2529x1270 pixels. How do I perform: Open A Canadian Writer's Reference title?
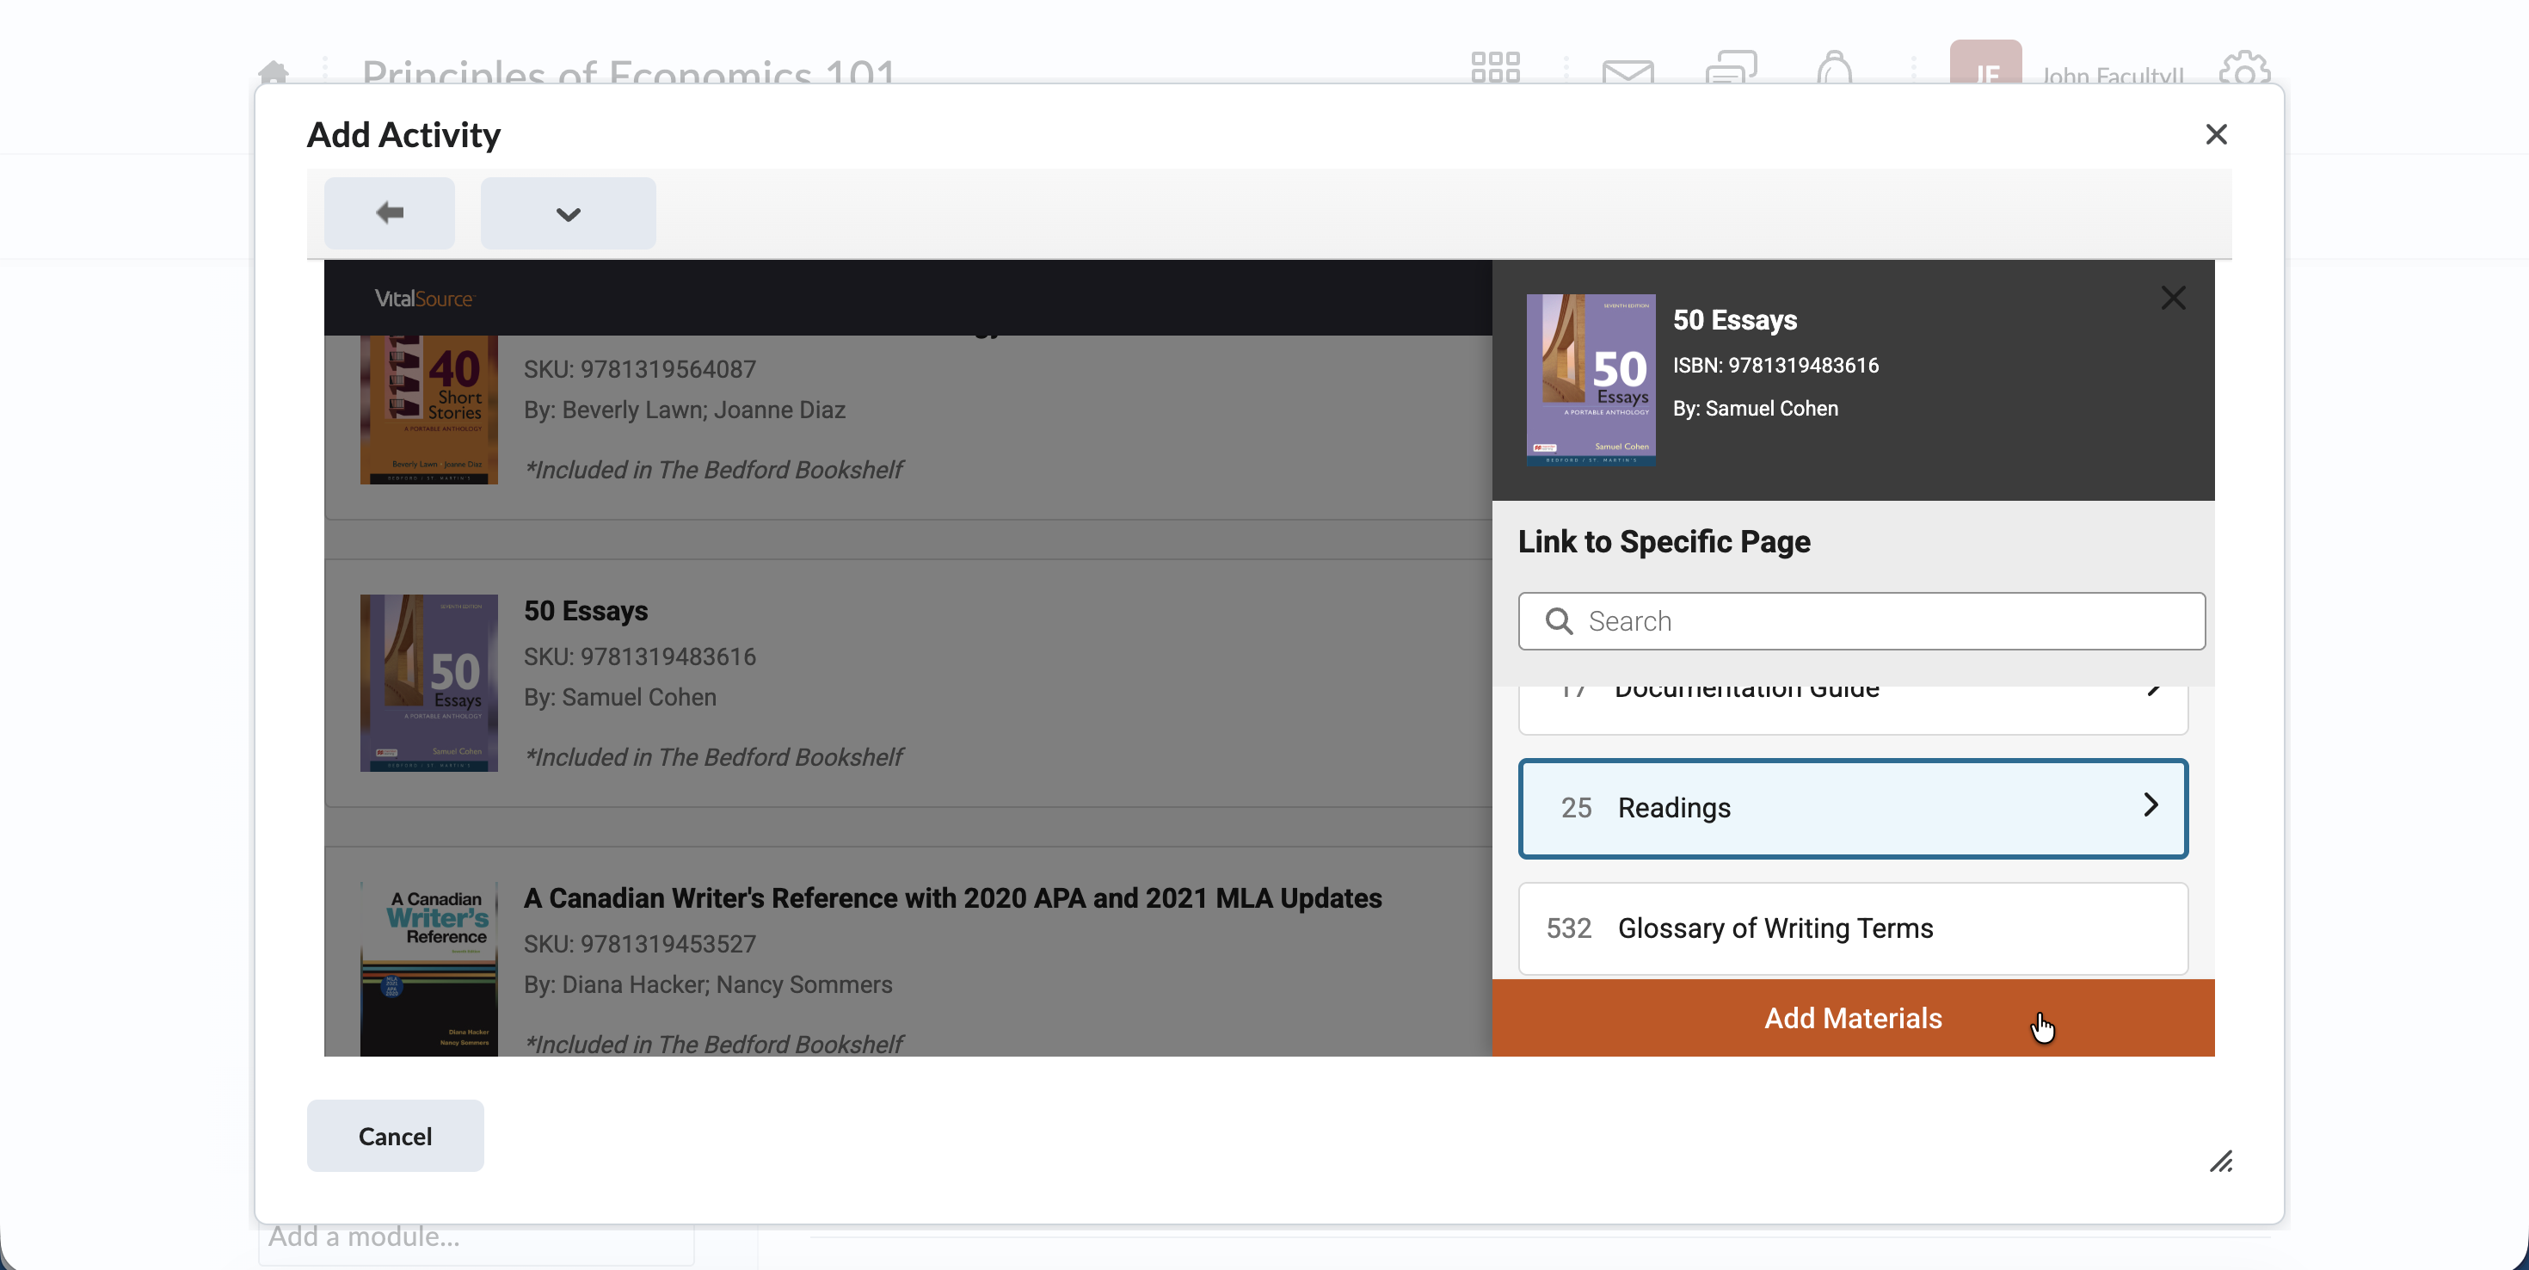tap(952, 897)
